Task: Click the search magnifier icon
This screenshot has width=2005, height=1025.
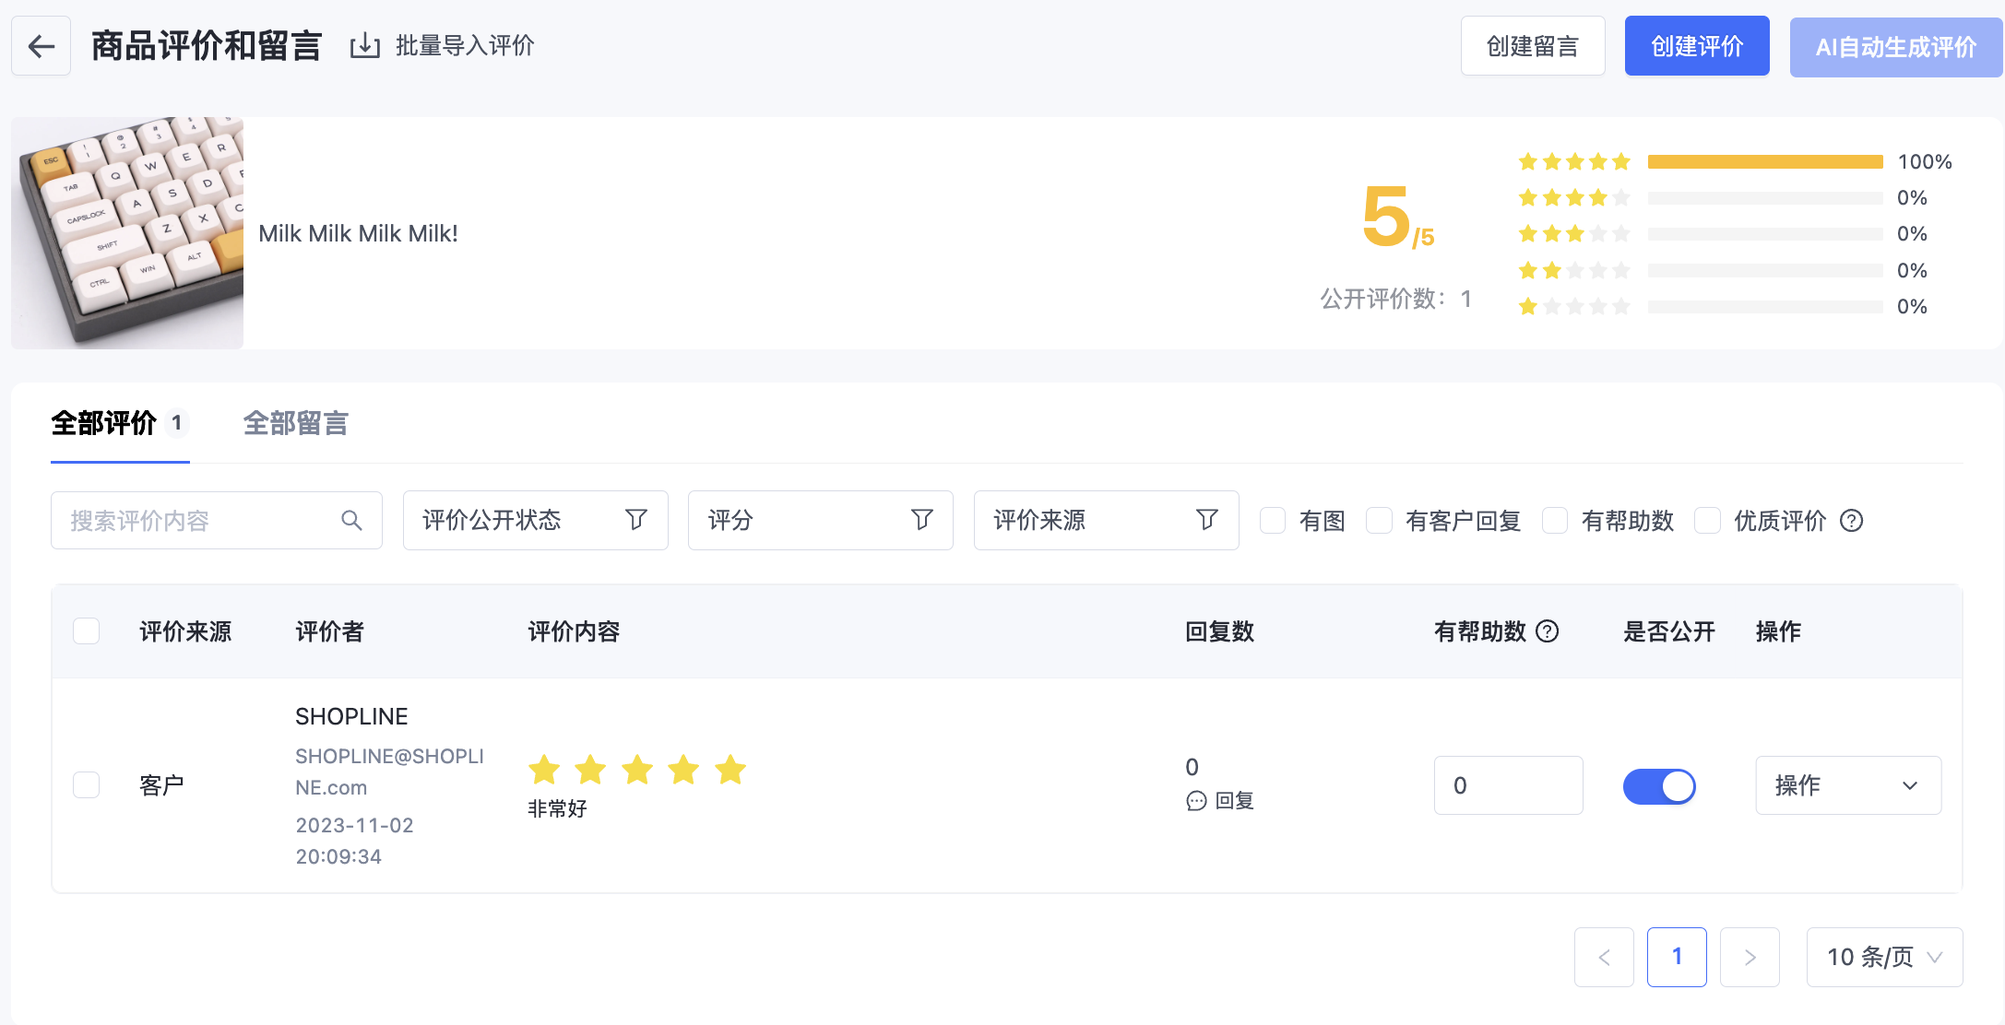Action: (x=351, y=521)
